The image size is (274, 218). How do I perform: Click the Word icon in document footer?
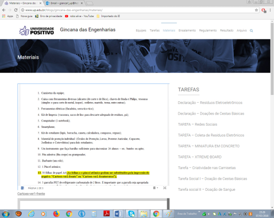tap(22, 188)
